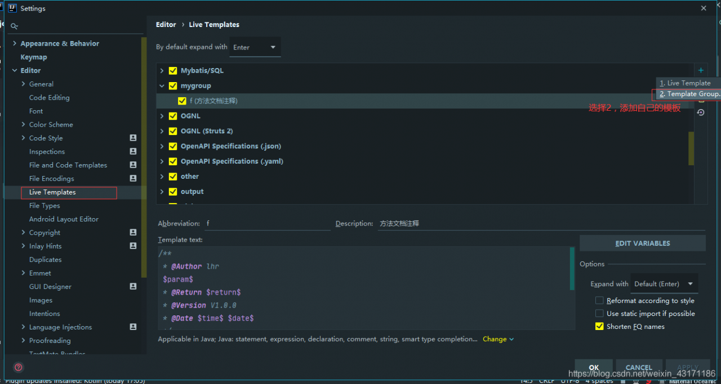721x384 pixels.
Task: Collapse the mygroup template group
Action: 162,86
